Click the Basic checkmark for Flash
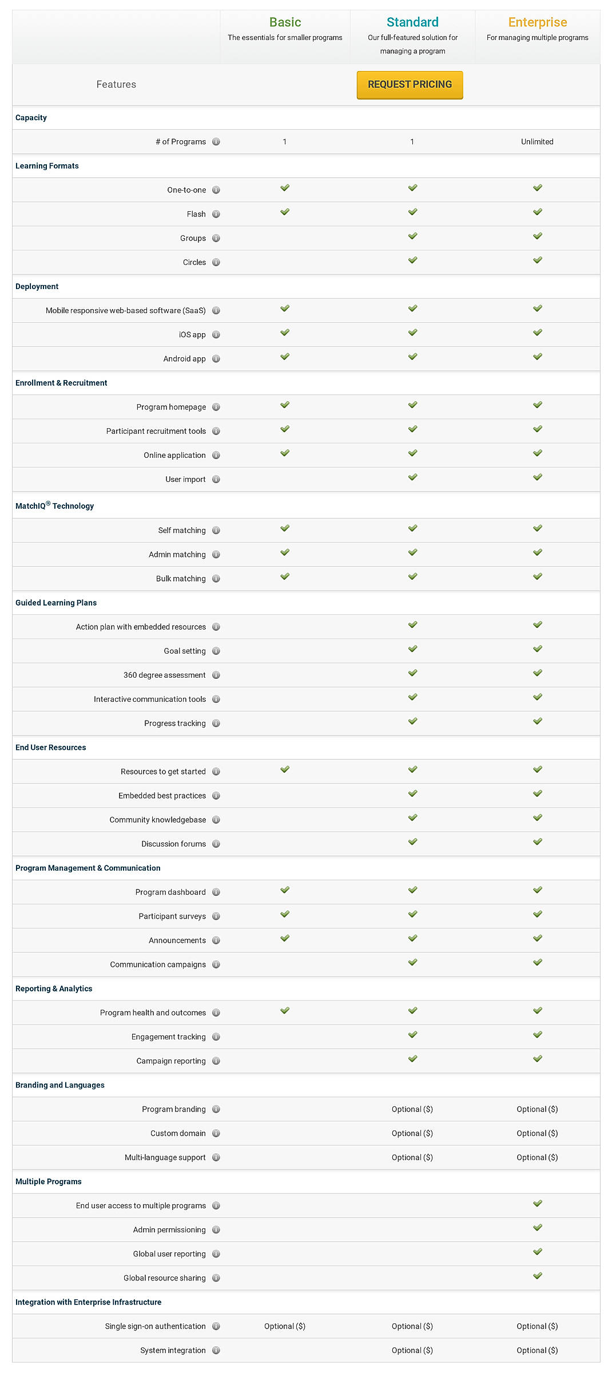612x1376 pixels. pyautogui.click(x=285, y=213)
